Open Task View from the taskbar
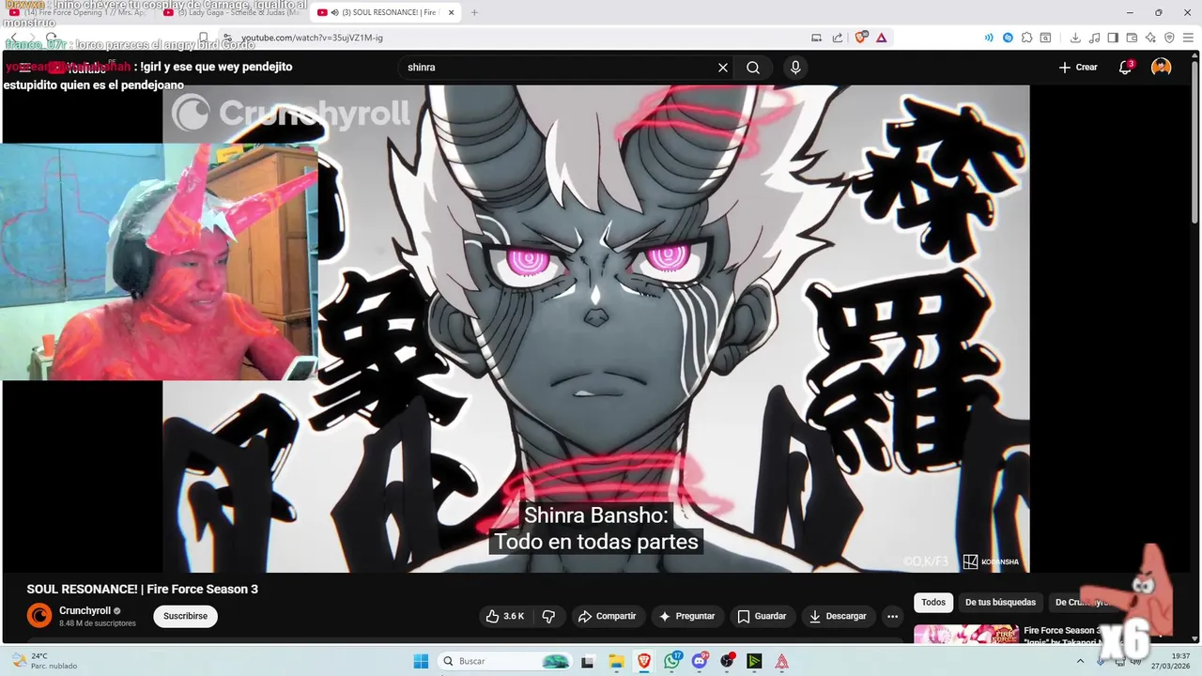Image resolution: width=1202 pixels, height=676 pixels. [588, 661]
